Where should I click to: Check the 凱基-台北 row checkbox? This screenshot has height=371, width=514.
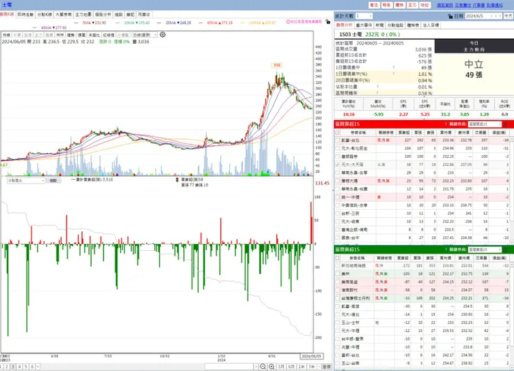click(x=338, y=140)
